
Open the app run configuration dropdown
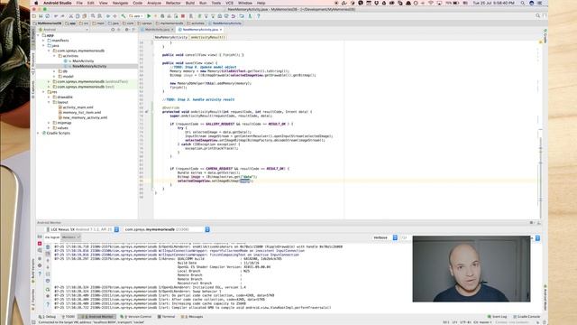136,16
